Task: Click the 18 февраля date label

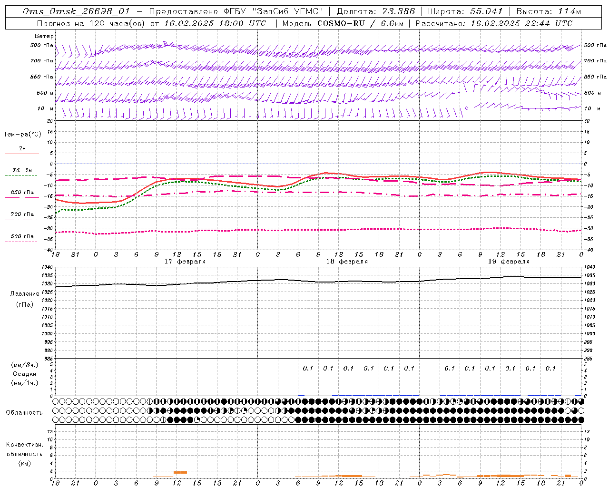Action: tap(347, 262)
